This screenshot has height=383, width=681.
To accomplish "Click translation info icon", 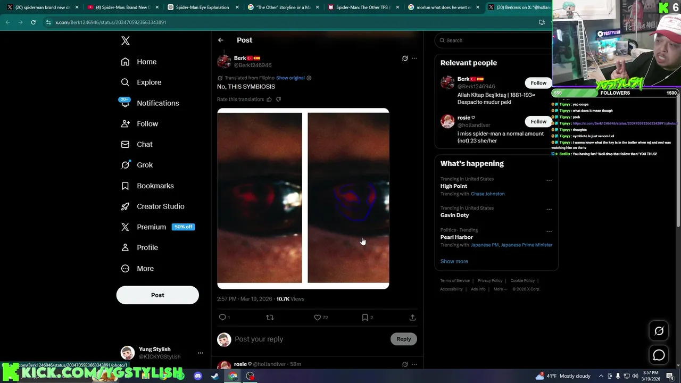I will pyautogui.click(x=309, y=78).
